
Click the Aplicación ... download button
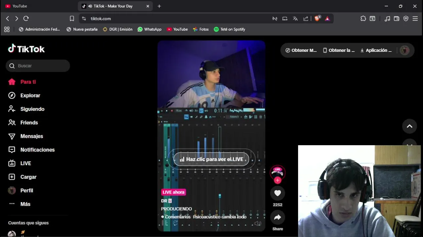(376, 50)
